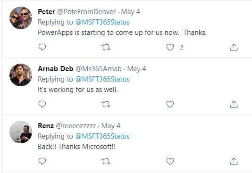
Task: Retweet Renz's Thanks Microsoft tweet
Action: point(106,161)
